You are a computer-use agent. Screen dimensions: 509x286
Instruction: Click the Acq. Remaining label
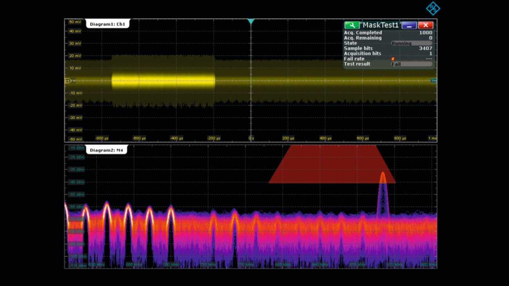tap(363, 38)
